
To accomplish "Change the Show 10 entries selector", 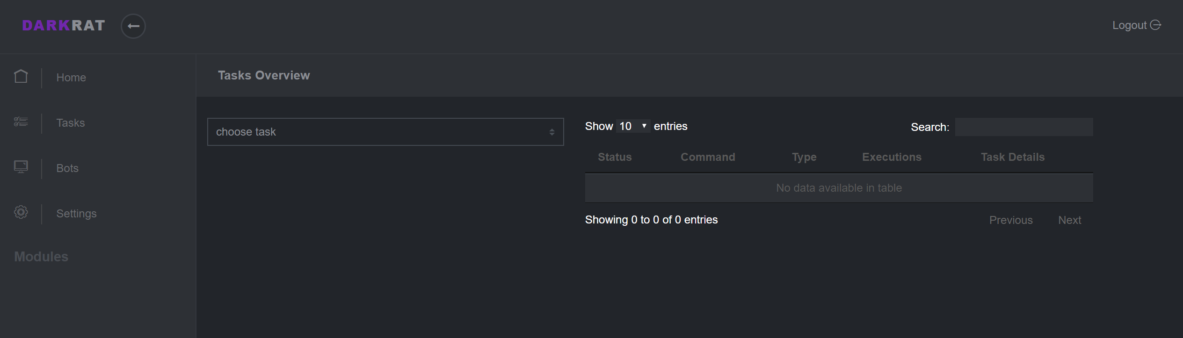I will 633,126.
